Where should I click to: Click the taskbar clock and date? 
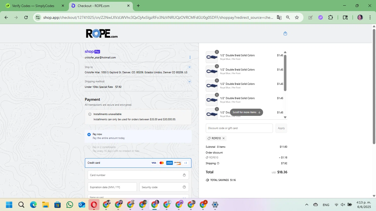pyautogui.click(x=363, y=204)
